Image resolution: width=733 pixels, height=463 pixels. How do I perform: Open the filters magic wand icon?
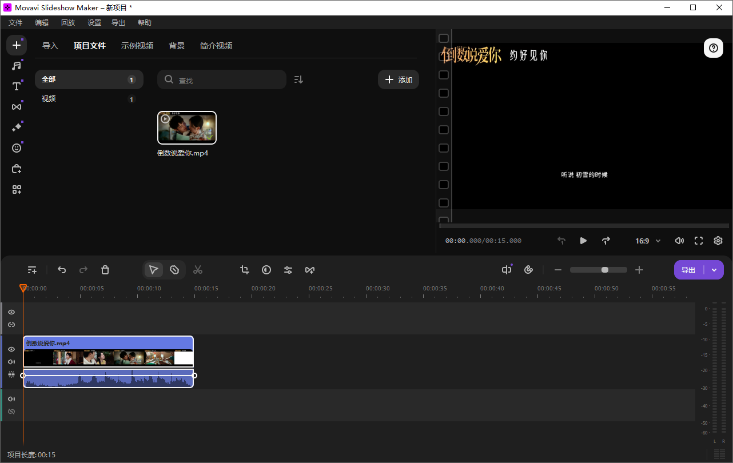coord(17,127)
